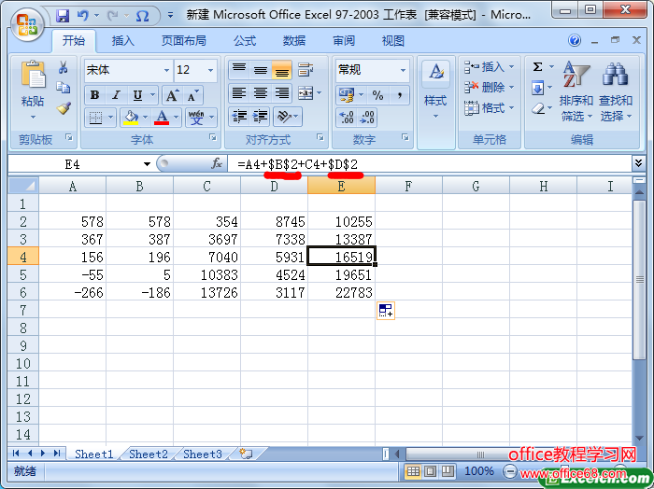Insert a symbol with the Omega icon
This screenshot has height=489, width=654.
click(x=142, y=16)
